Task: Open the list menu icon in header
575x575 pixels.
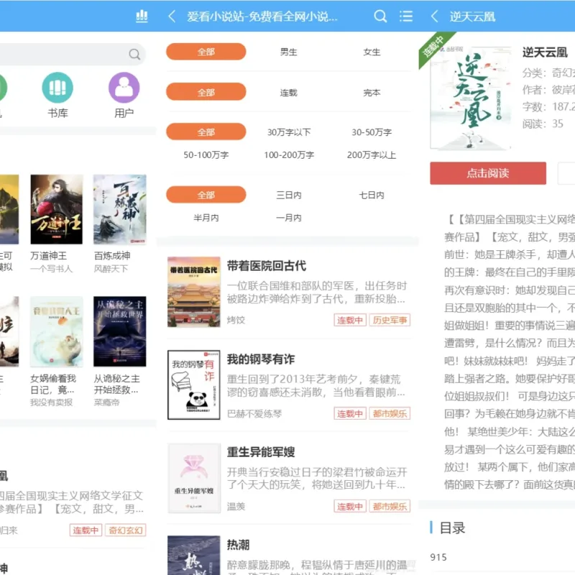Action: coord(406,17)
